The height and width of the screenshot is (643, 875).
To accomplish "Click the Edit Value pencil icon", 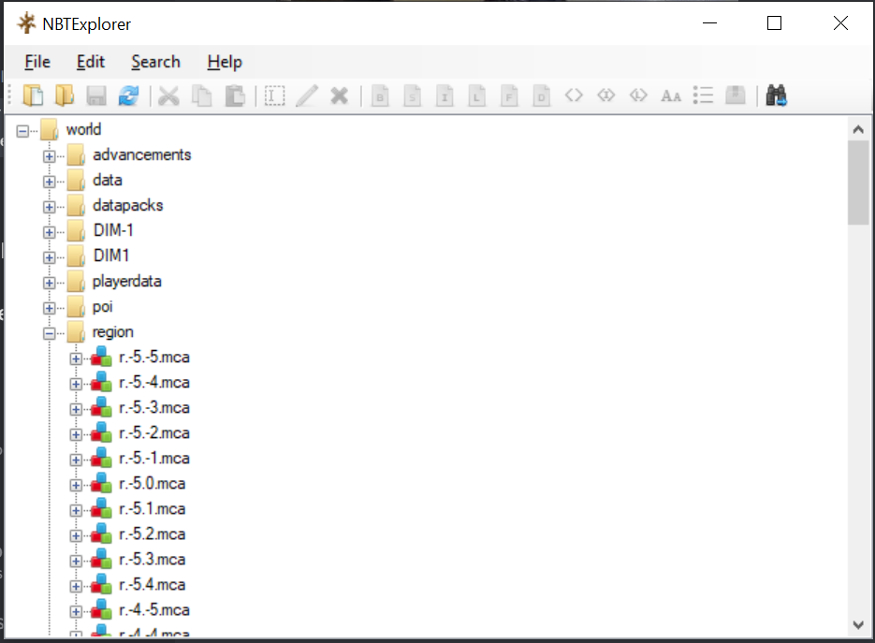I will pos(306,95).
